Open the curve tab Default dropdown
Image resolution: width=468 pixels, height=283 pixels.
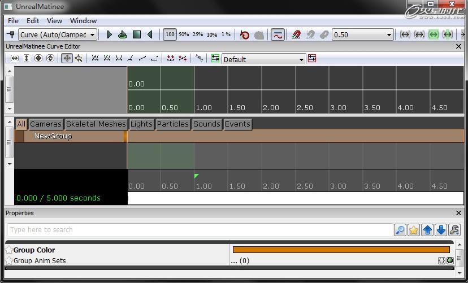coord(264,59)
